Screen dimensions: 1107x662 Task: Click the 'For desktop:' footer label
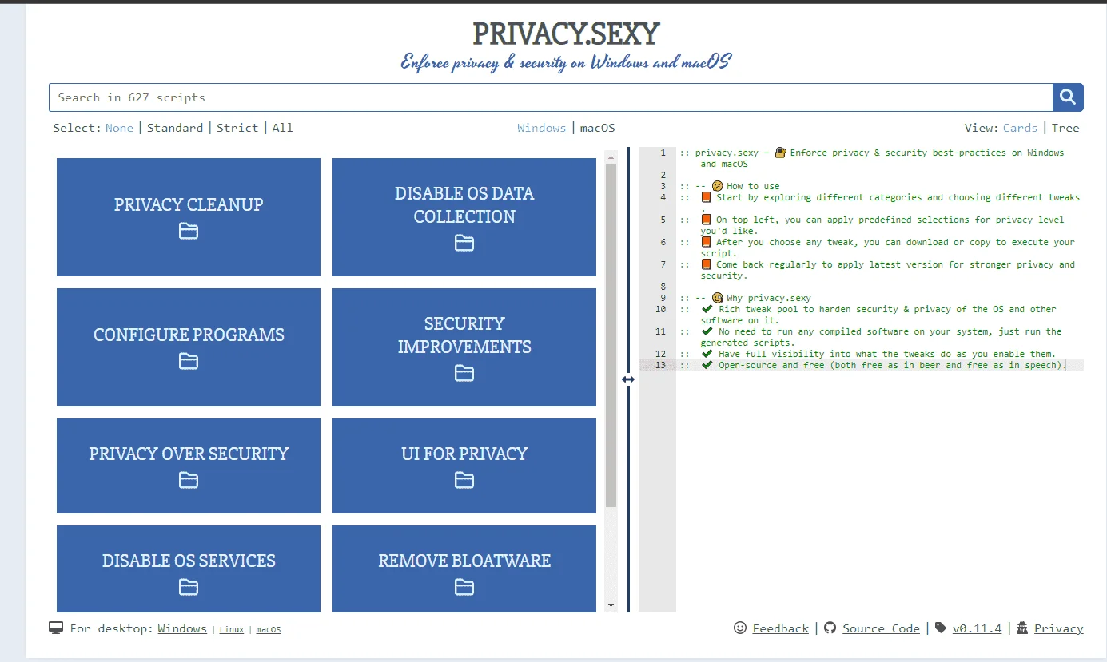(x=112, y=628)
